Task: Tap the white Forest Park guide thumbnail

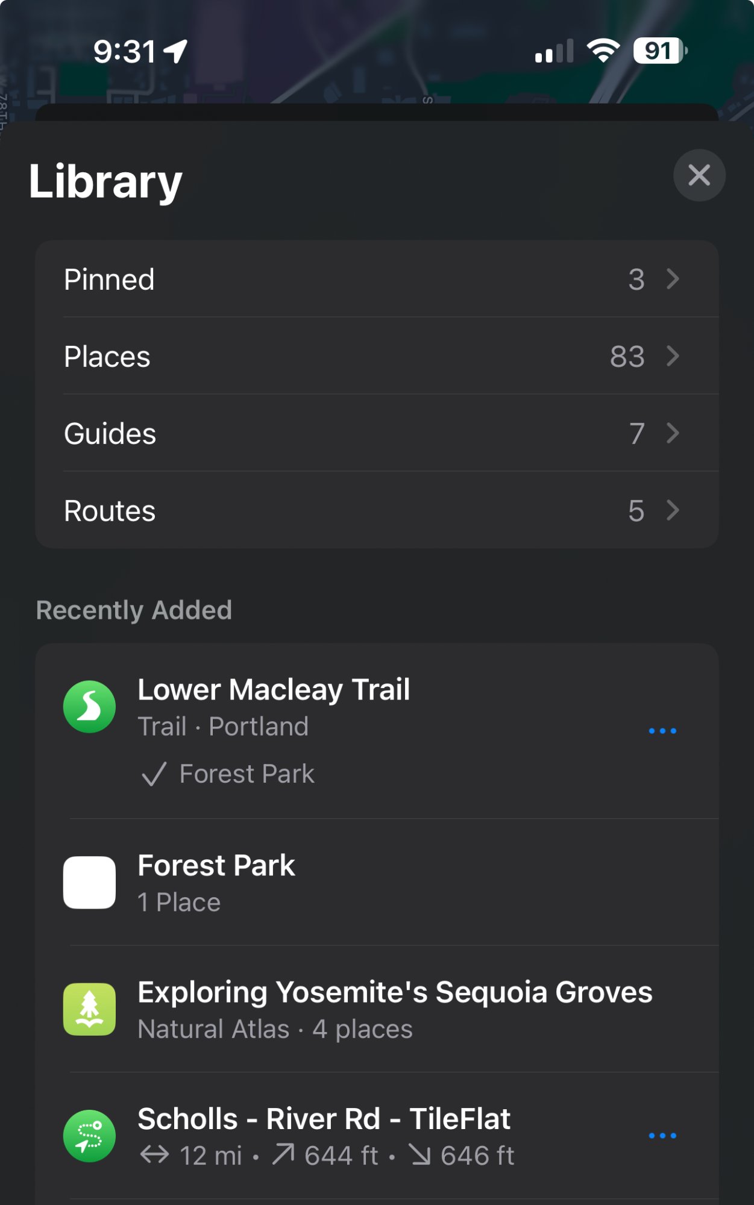Action: click(89, 882)
